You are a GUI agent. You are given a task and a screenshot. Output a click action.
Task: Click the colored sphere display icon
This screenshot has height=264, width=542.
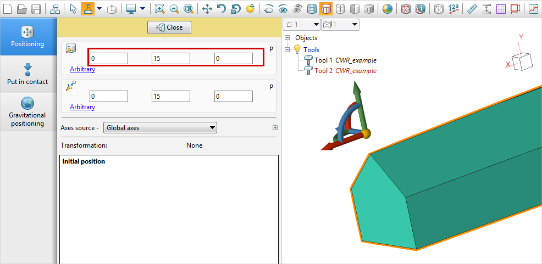(388, 9)
